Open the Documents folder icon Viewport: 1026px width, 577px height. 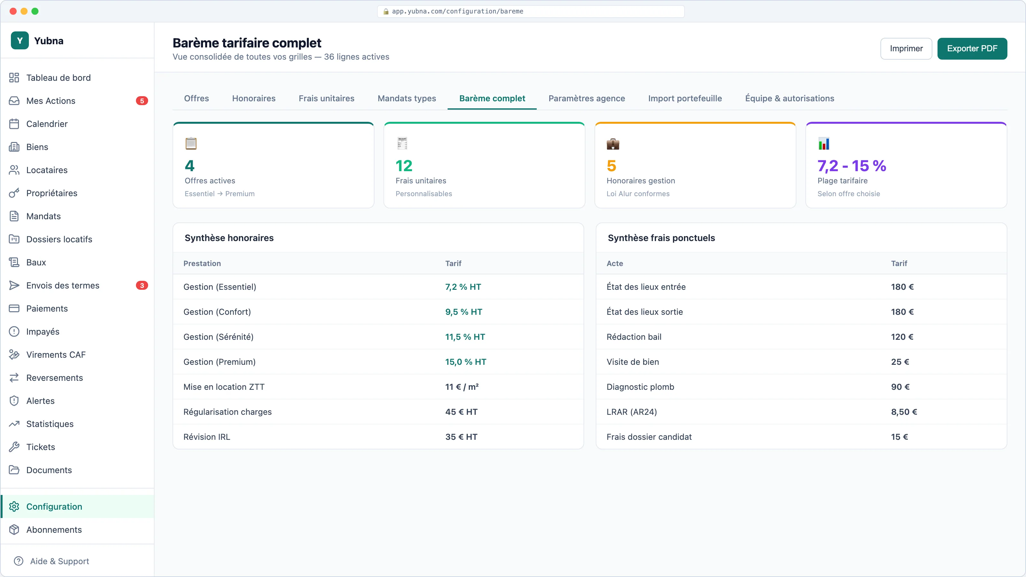coord(14,470)
